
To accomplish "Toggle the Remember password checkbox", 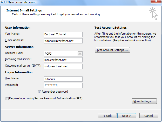I will [x=39, y=92].
